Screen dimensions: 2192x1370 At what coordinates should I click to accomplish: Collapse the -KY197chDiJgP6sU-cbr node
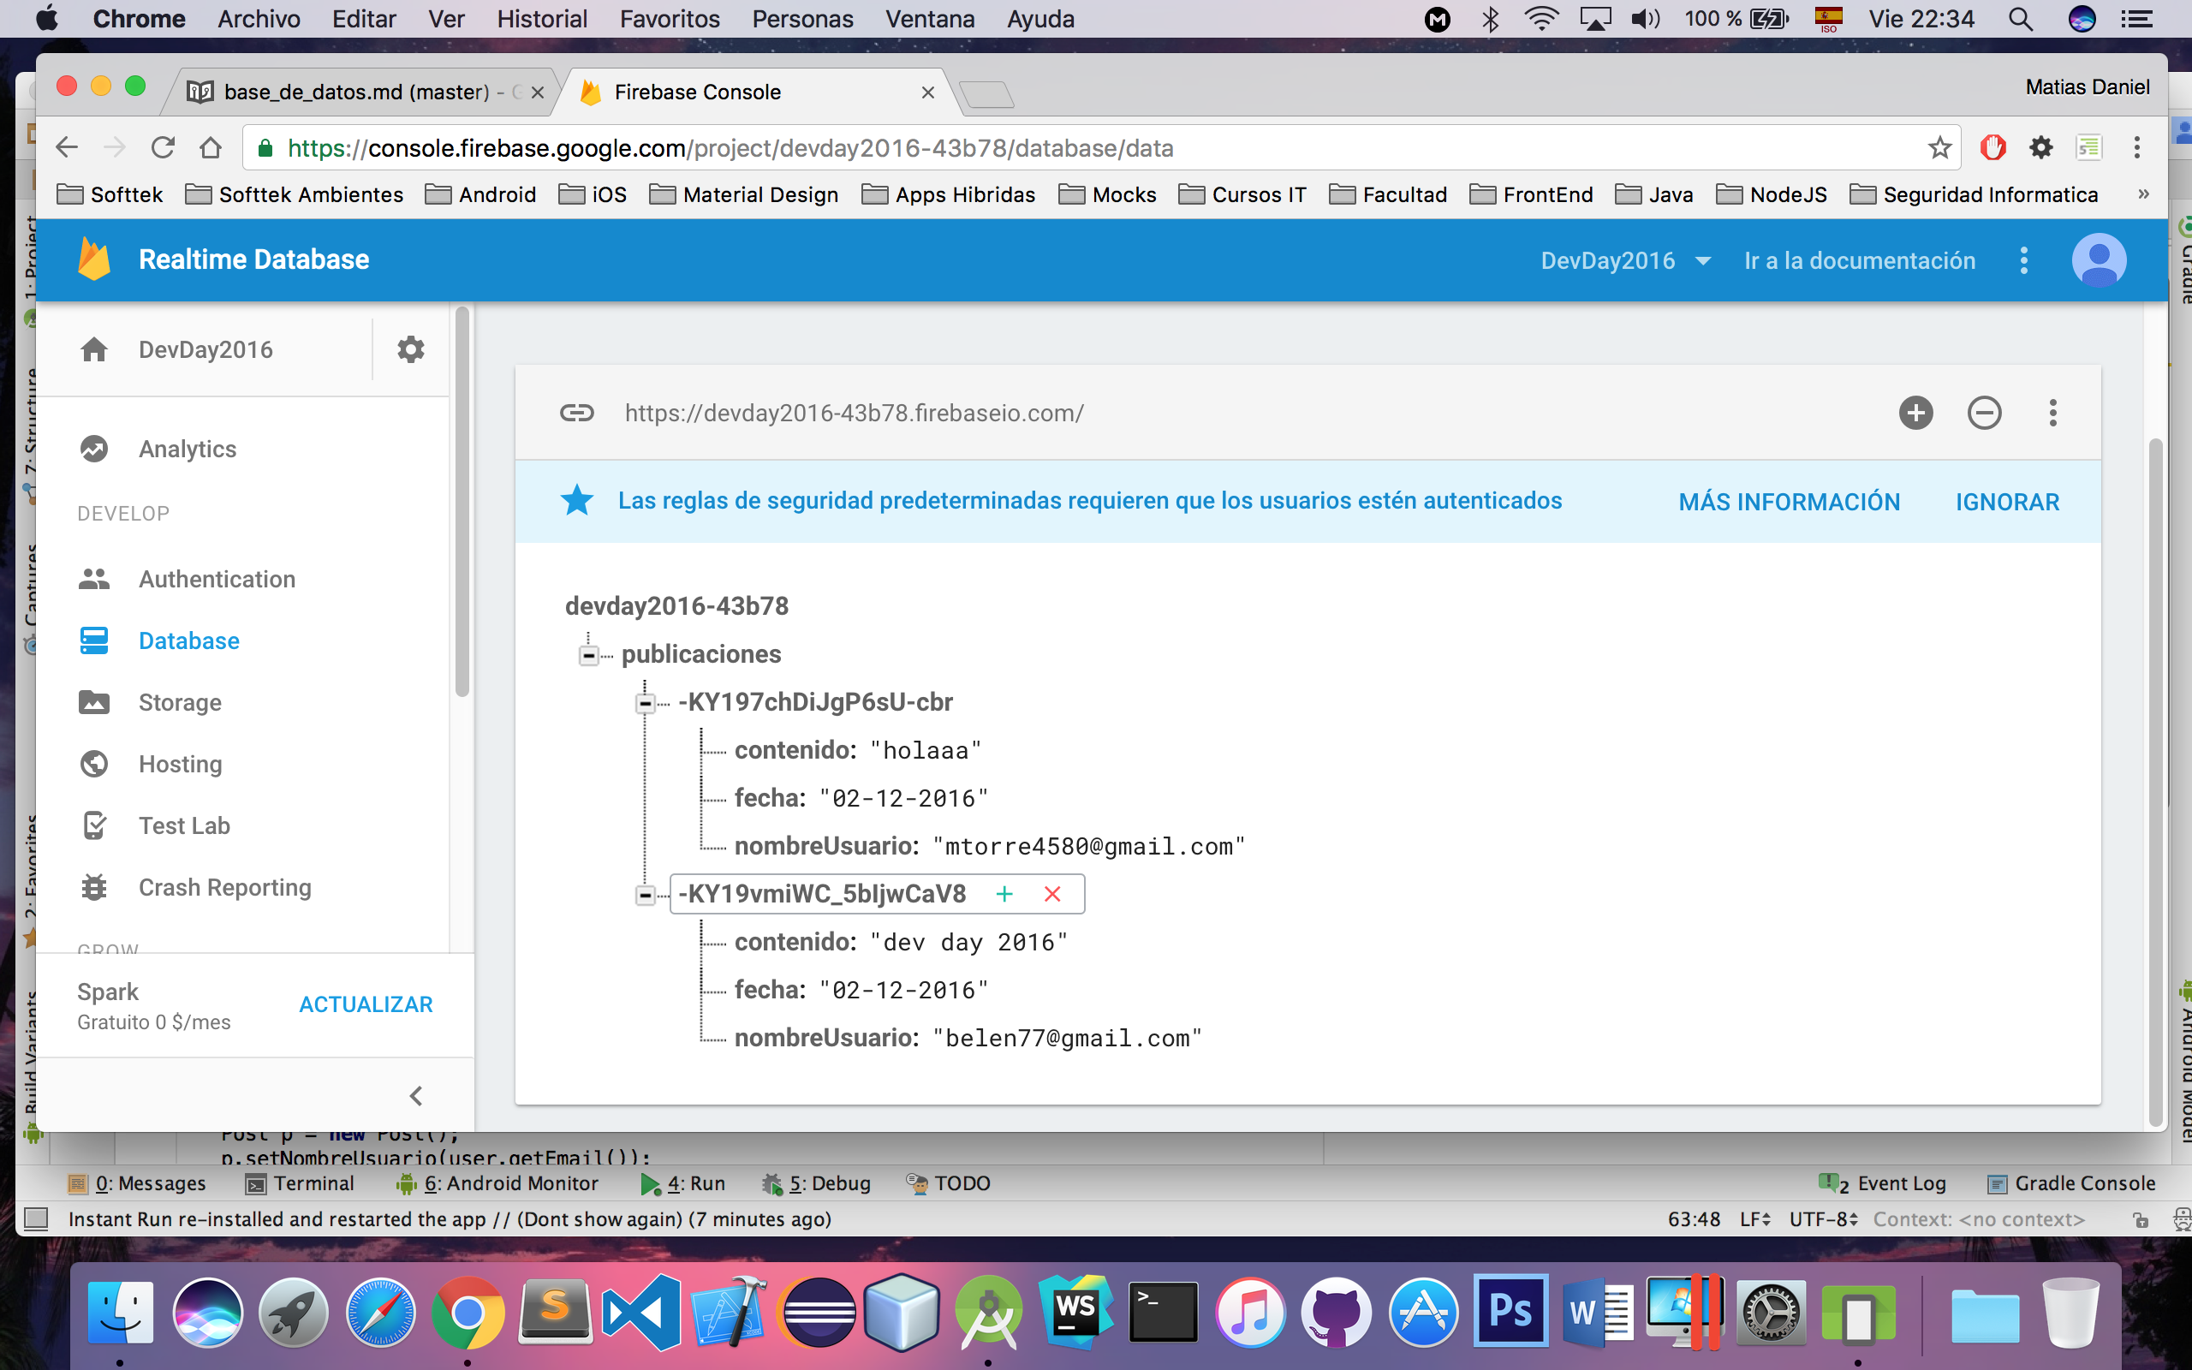[645, 703]
